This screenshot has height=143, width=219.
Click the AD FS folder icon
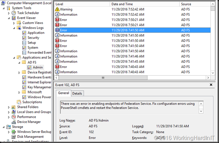[24, 62]
